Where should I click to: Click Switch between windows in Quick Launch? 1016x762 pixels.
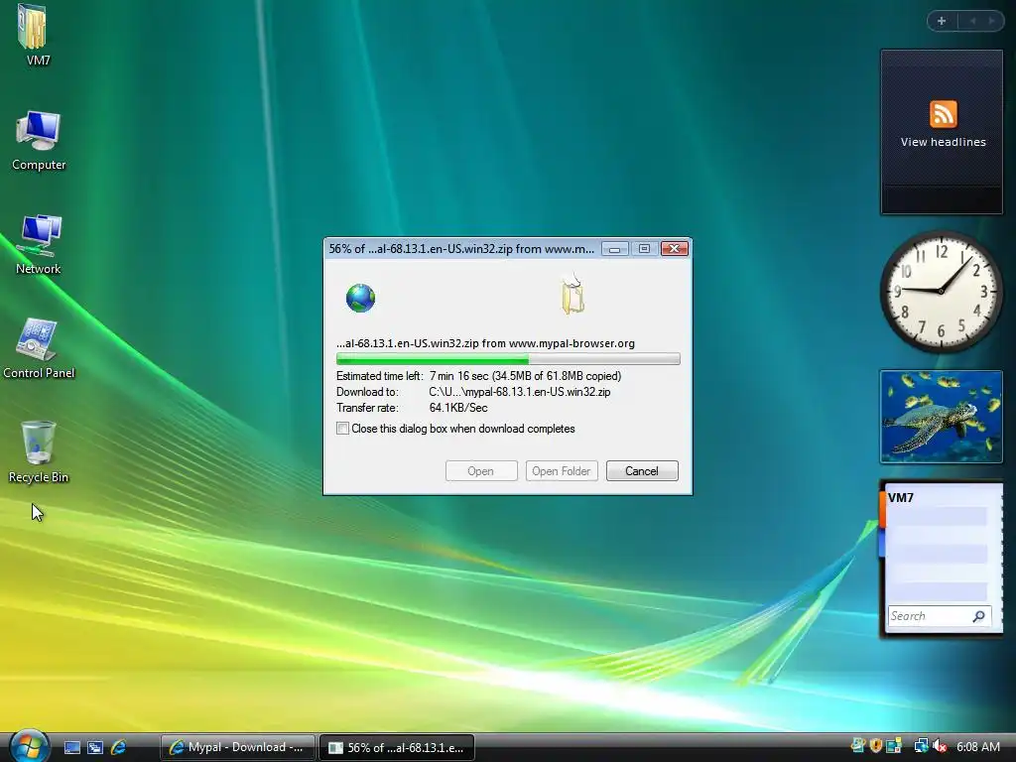(x=95, y=747)
